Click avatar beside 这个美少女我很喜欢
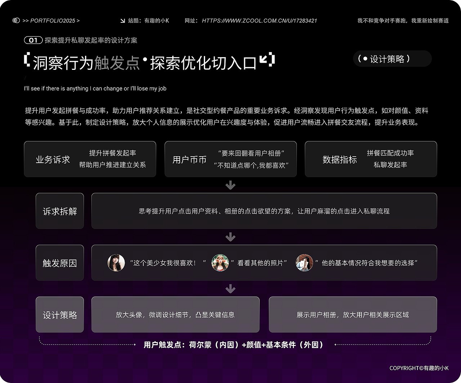Image resolution: width=461 pixels, height=383 pixels. 116,263
